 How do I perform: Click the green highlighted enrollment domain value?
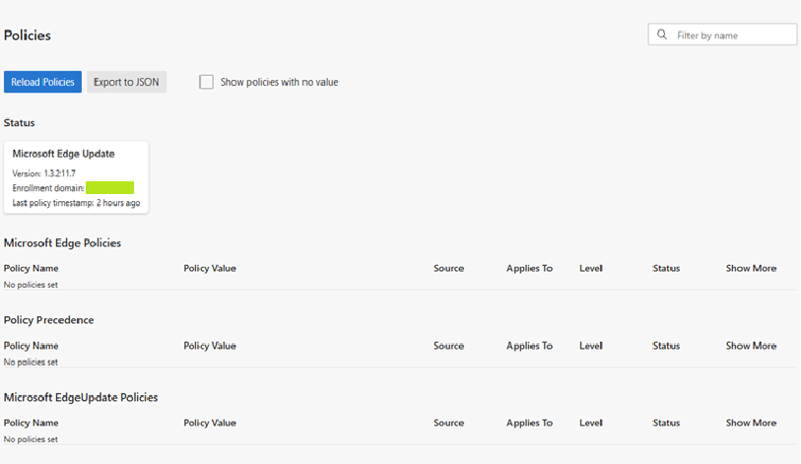click(109, 187)
